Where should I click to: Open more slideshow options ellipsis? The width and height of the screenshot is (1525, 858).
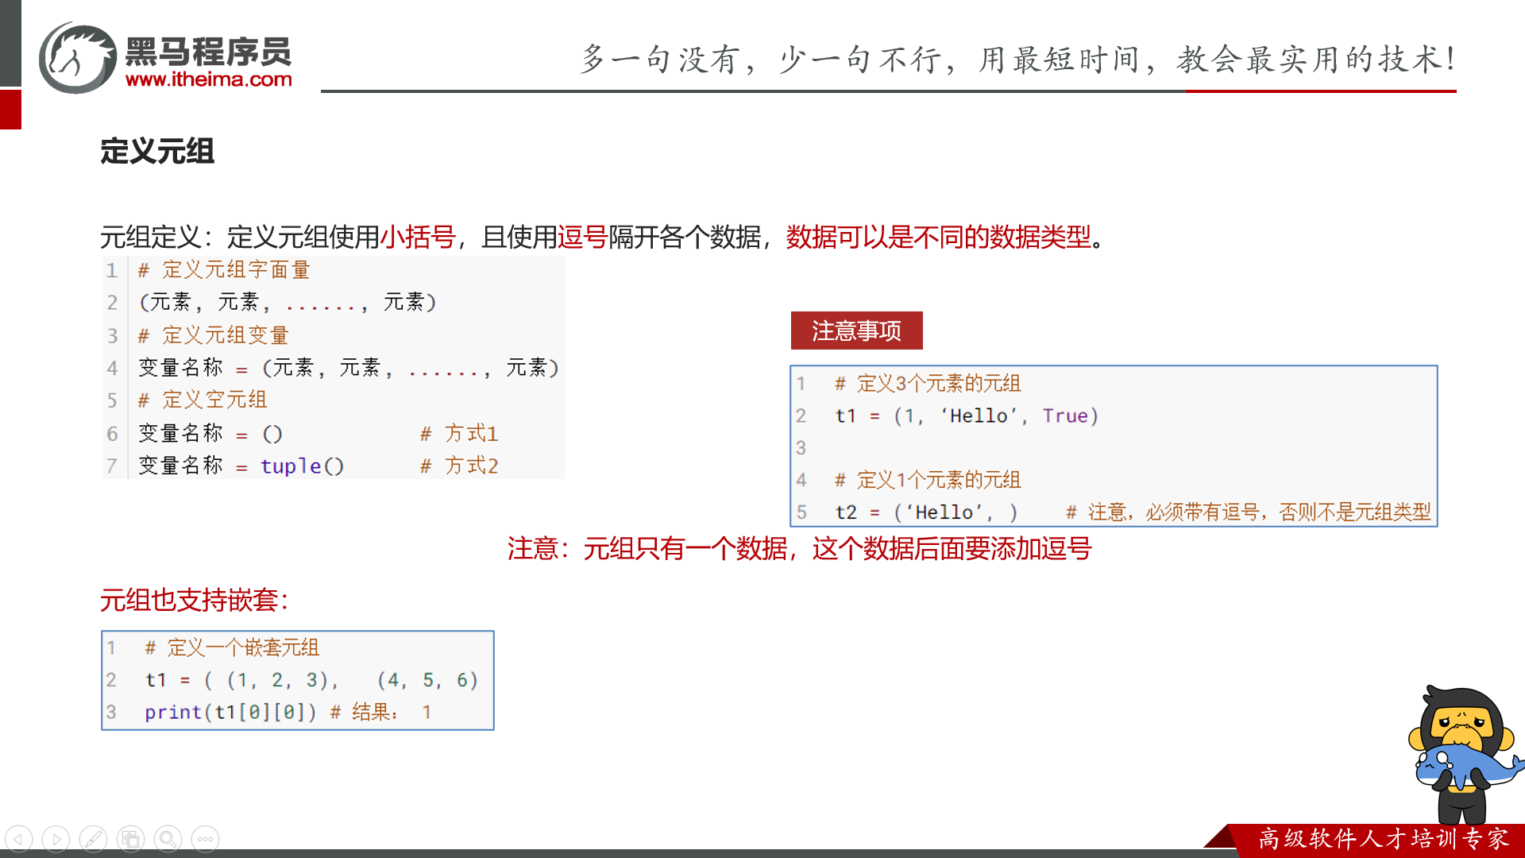tap(205, 839)
